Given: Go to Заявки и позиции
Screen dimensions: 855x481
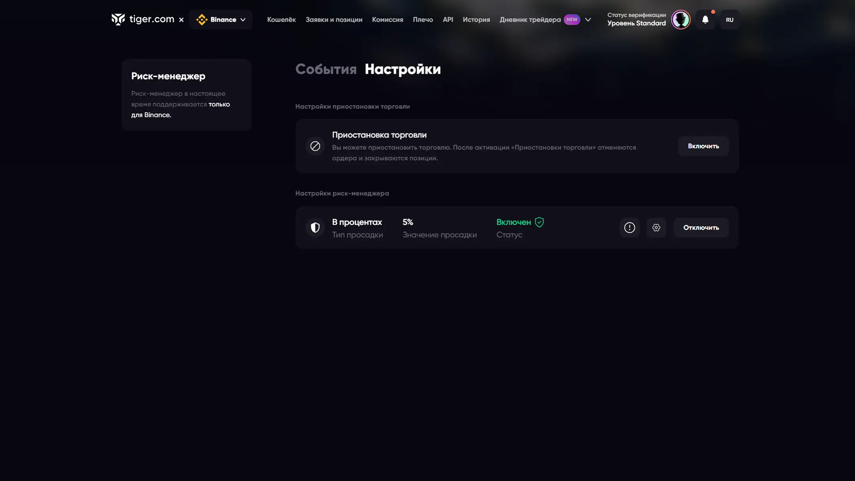Looking at the screenshot, I should pyautogui.click(x=334, y=20).
